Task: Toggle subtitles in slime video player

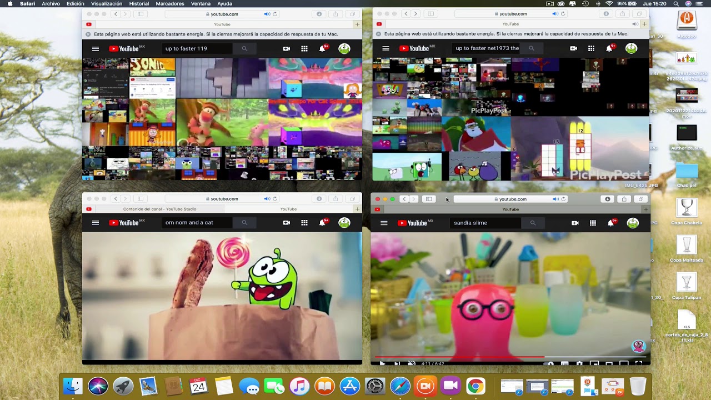Action: tap(565, 363)
